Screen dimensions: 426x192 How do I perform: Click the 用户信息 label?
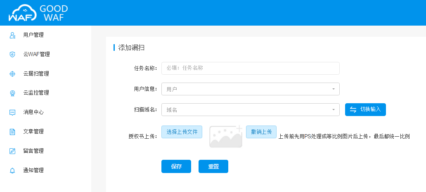coord(146,89)
